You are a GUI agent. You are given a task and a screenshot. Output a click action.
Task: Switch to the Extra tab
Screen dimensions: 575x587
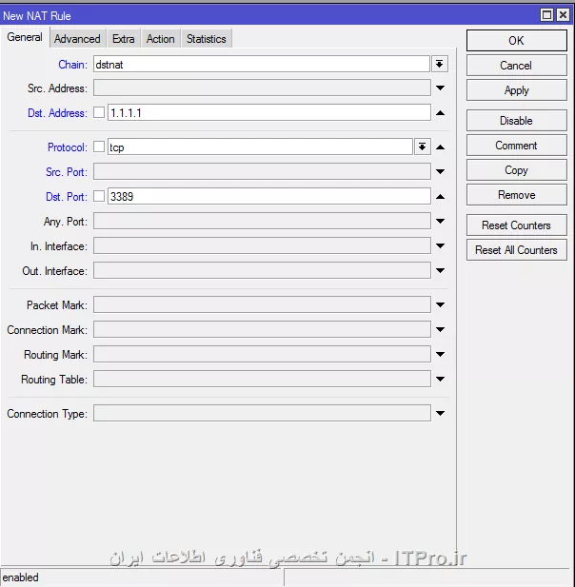[123, 39]
